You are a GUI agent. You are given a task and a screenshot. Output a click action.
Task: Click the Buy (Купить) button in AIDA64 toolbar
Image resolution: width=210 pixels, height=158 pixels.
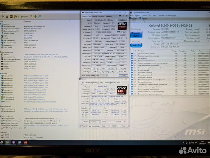(25, 16)
